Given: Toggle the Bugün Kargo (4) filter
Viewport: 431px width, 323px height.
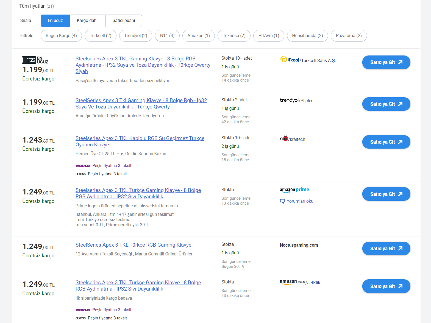Looking at the screenshot, I should click(61, 36).
